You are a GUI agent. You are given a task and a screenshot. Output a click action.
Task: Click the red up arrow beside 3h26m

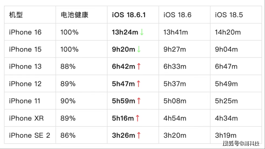[139, 135]
